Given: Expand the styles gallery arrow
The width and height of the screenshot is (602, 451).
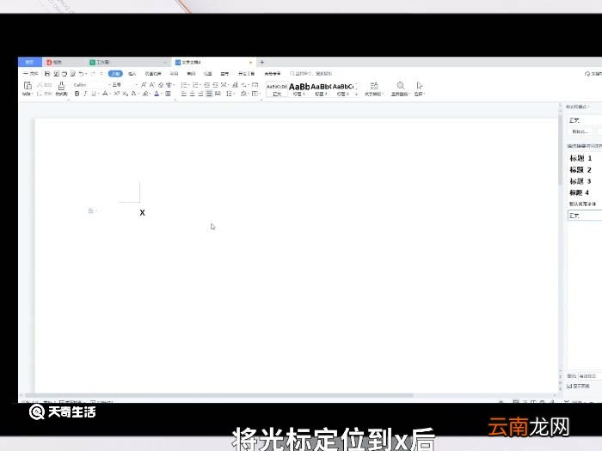Looking at the screenshot, I should point(356,94).
